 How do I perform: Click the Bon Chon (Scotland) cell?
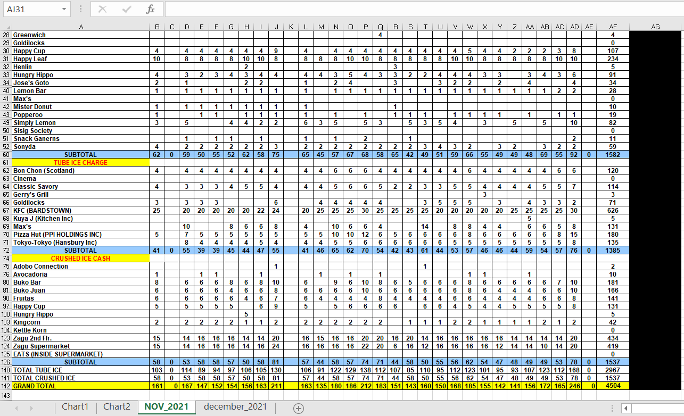pos(80,171)
